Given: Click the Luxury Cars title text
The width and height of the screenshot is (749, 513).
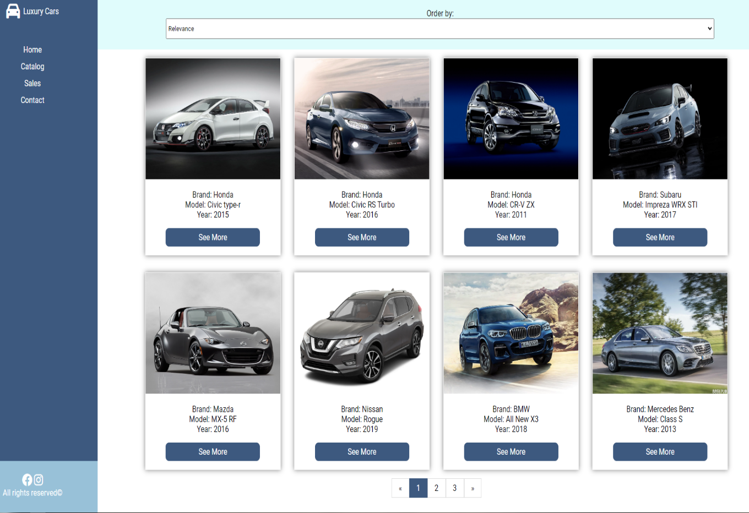Looking at the screenshot, I should pyautogui.click(x=41, y=12).
